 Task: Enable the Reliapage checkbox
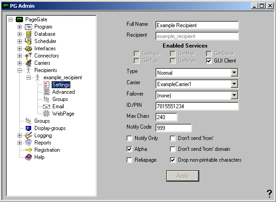coord(129,160)
